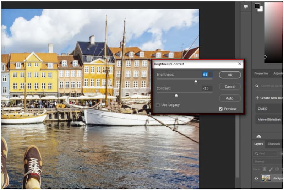Open the Meine Bibliothek library
Viewport: 284px width, 190px height.
pos(269,119)
